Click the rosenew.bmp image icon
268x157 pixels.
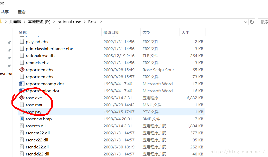(x=22, y=119)
